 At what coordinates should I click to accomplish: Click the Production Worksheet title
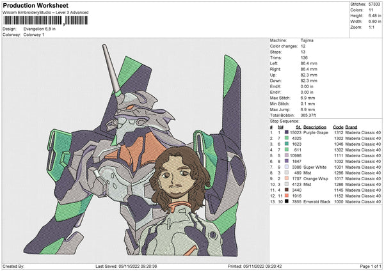point(36,5)
